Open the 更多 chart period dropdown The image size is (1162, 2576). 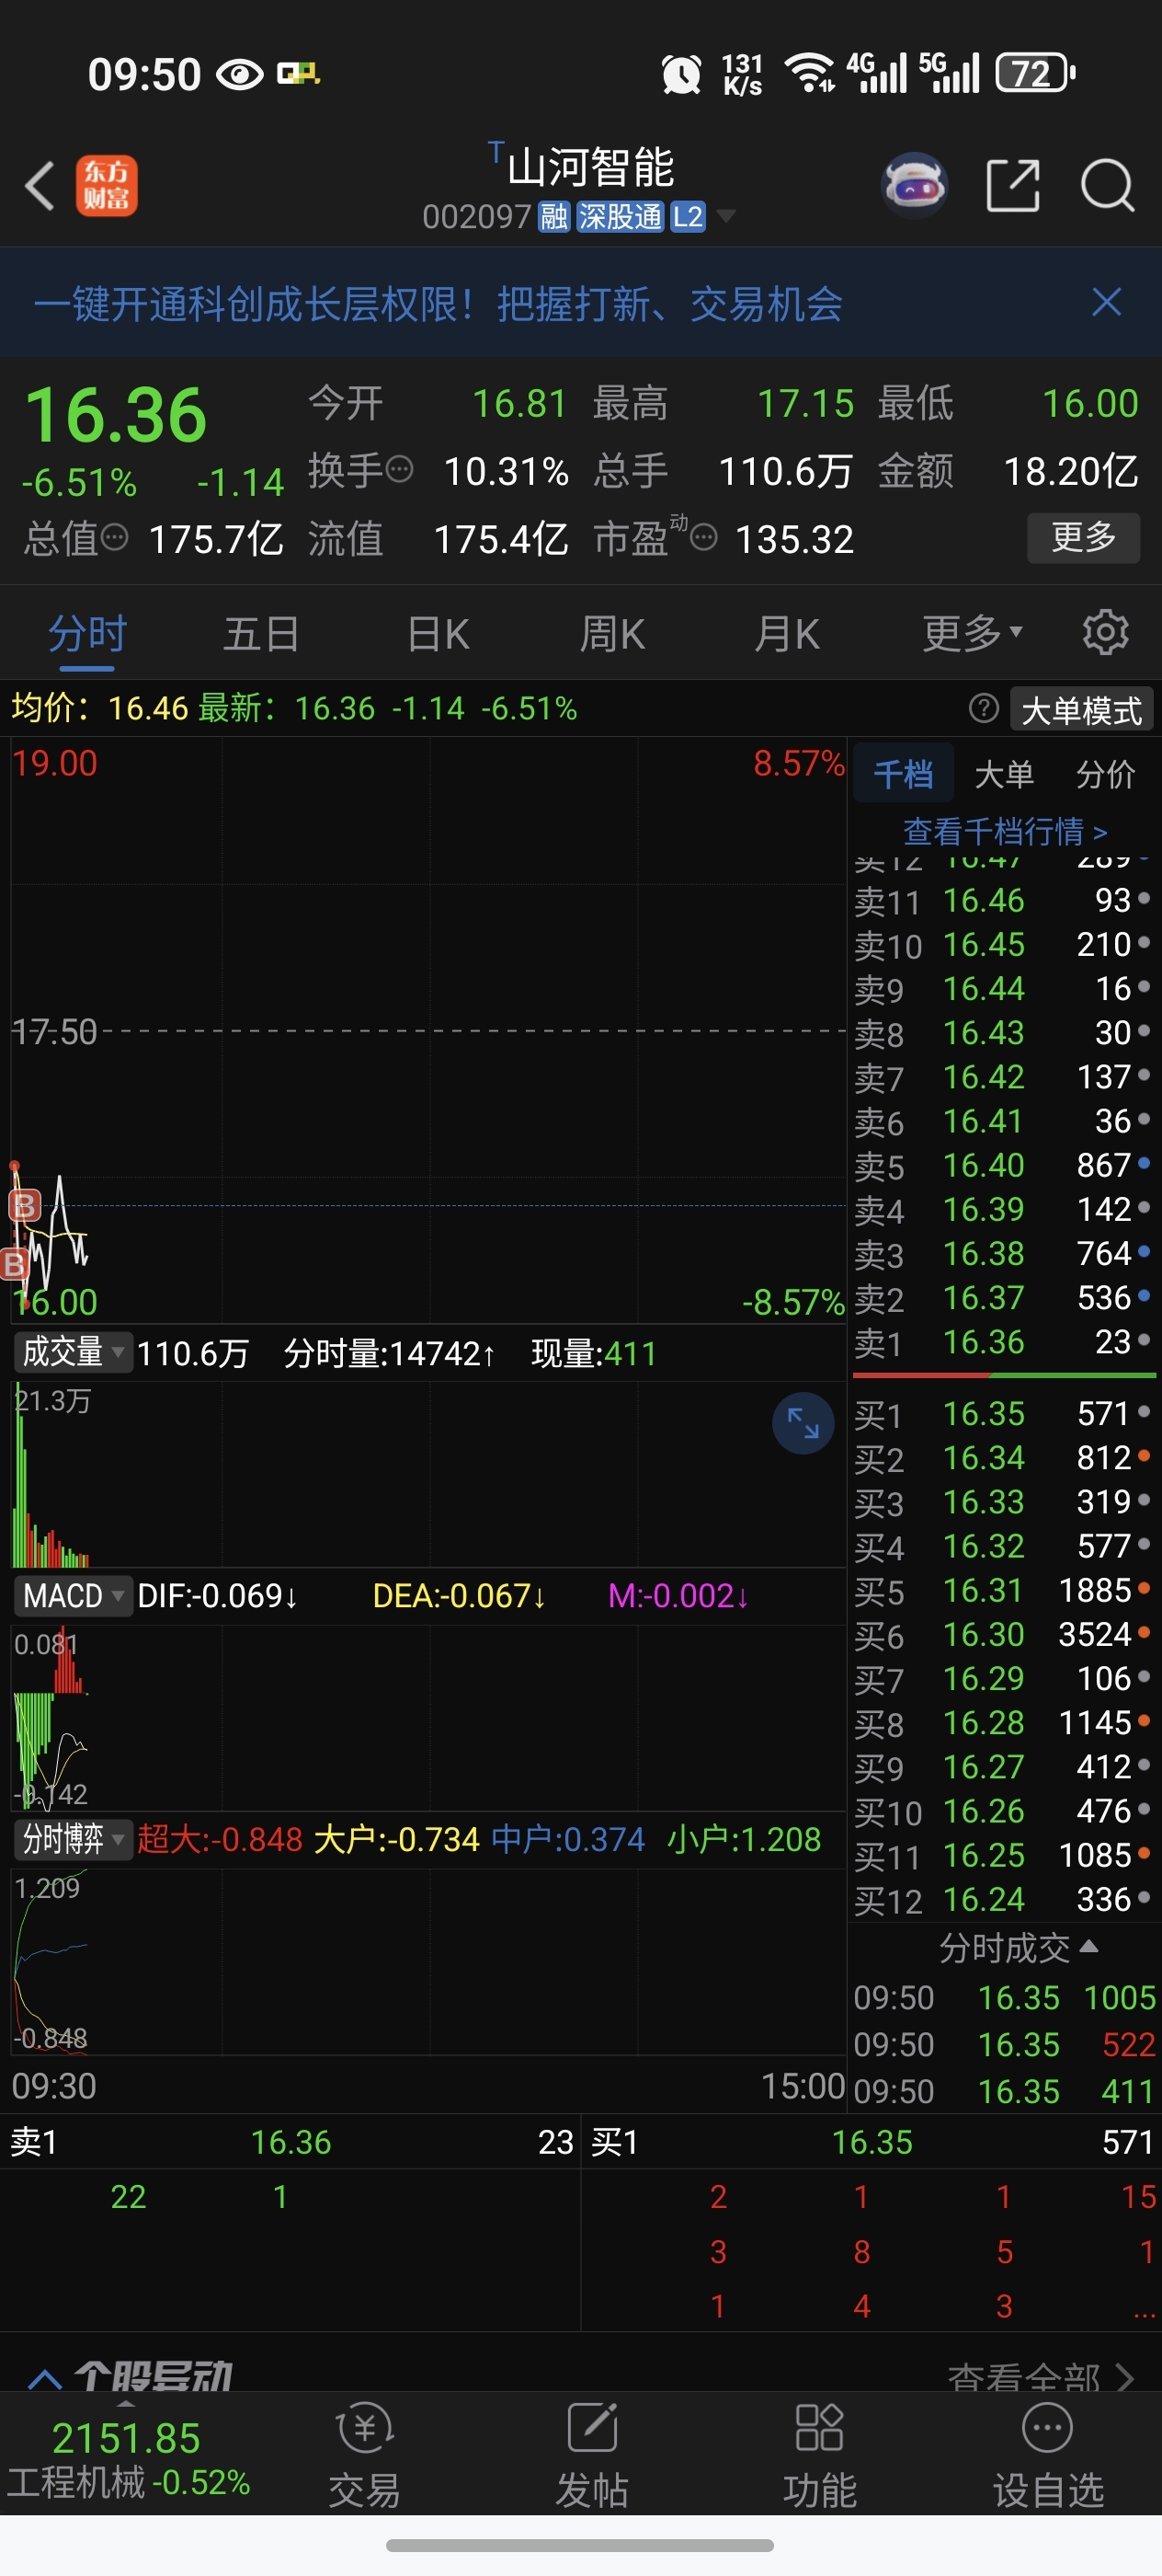point(972,634)
